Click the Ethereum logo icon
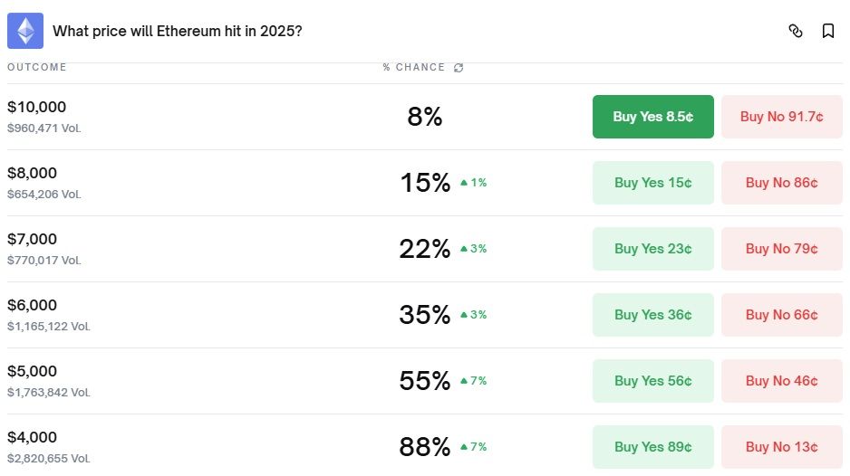850x476 pixels. click(x=25, y=31)
